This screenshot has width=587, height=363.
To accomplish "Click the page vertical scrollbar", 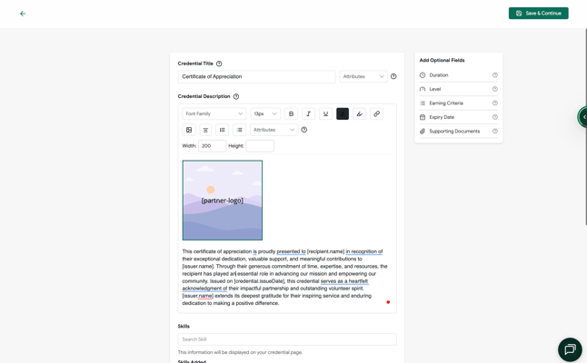I will [585, 127].
